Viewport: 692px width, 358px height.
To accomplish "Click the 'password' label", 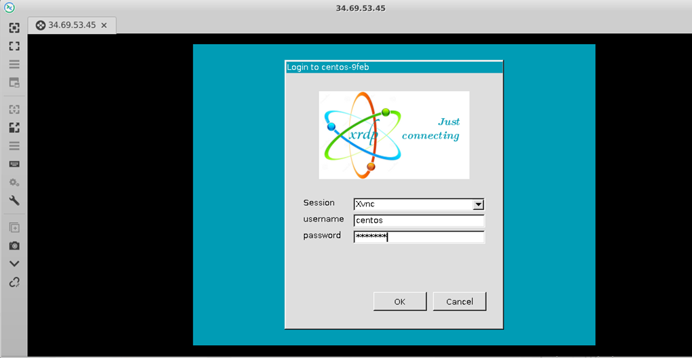I will click(322, 235).
